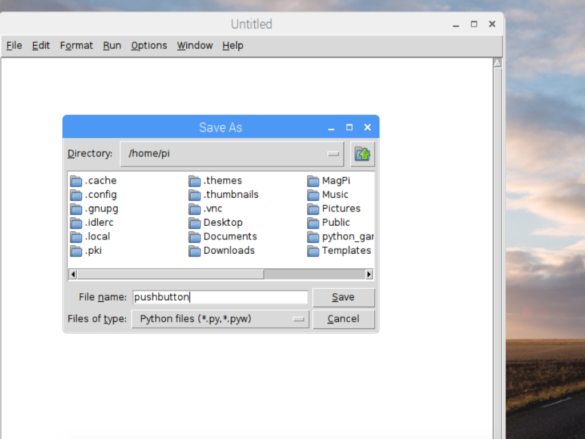
Task: Click the .config folder icon
Action: click(76, 195)
